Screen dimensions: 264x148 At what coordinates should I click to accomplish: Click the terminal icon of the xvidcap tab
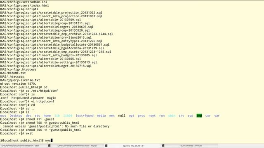pos(163,146)
